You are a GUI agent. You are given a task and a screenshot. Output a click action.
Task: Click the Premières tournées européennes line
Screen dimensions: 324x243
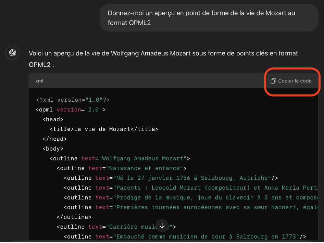[x=190, y=207]
